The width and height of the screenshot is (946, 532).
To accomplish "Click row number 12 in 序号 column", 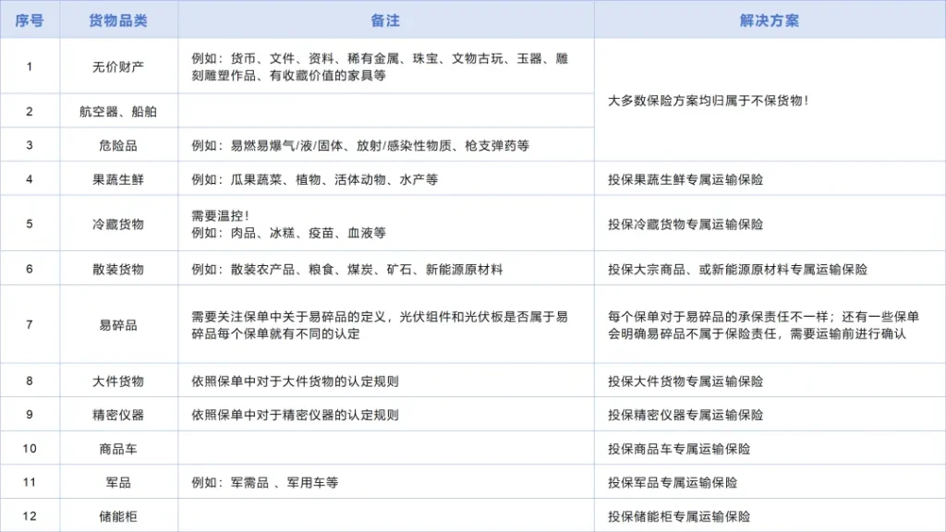I will pyautogui.click(x=30, y=516).
